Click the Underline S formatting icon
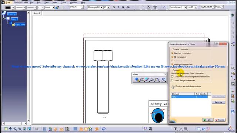The height and width of the screenshot is (133, 237). (123, 7)
